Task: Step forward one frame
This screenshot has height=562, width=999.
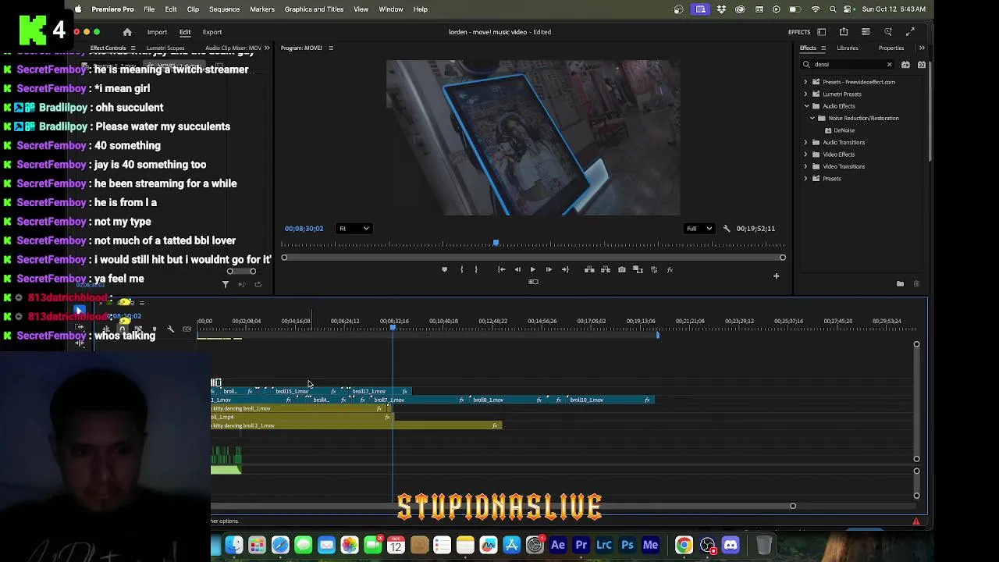Action: click(549, 269)
